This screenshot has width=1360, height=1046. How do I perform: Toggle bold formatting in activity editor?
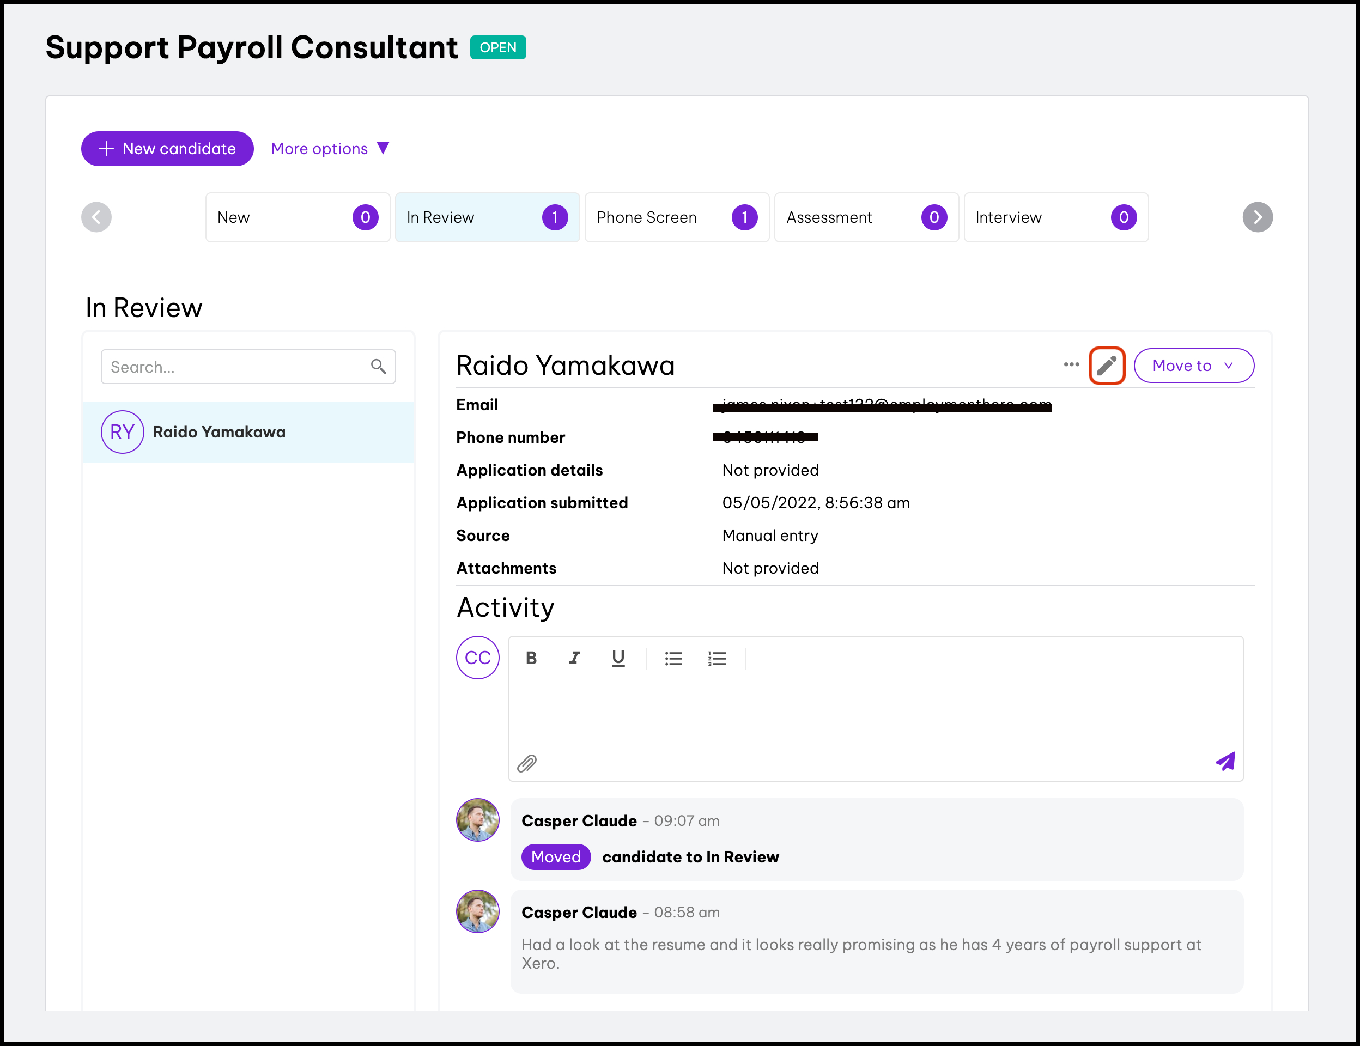(x=531, y=658)
